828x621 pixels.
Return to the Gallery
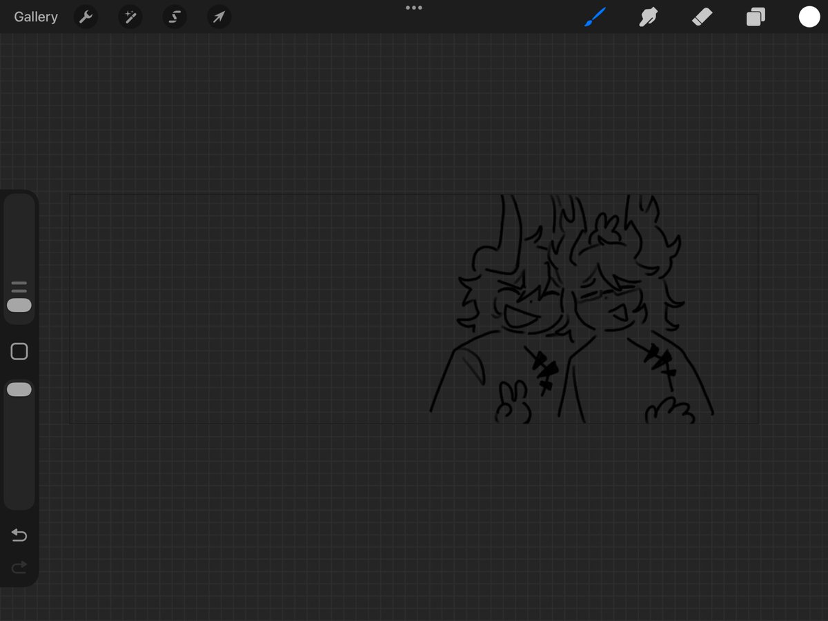click(36, 17)
